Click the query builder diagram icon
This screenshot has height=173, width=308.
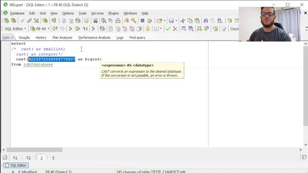(x=199, y=29)
